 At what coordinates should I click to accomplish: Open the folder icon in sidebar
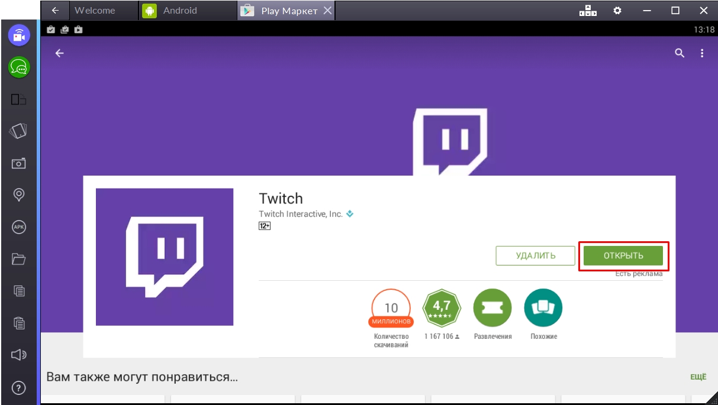[19, 258]
